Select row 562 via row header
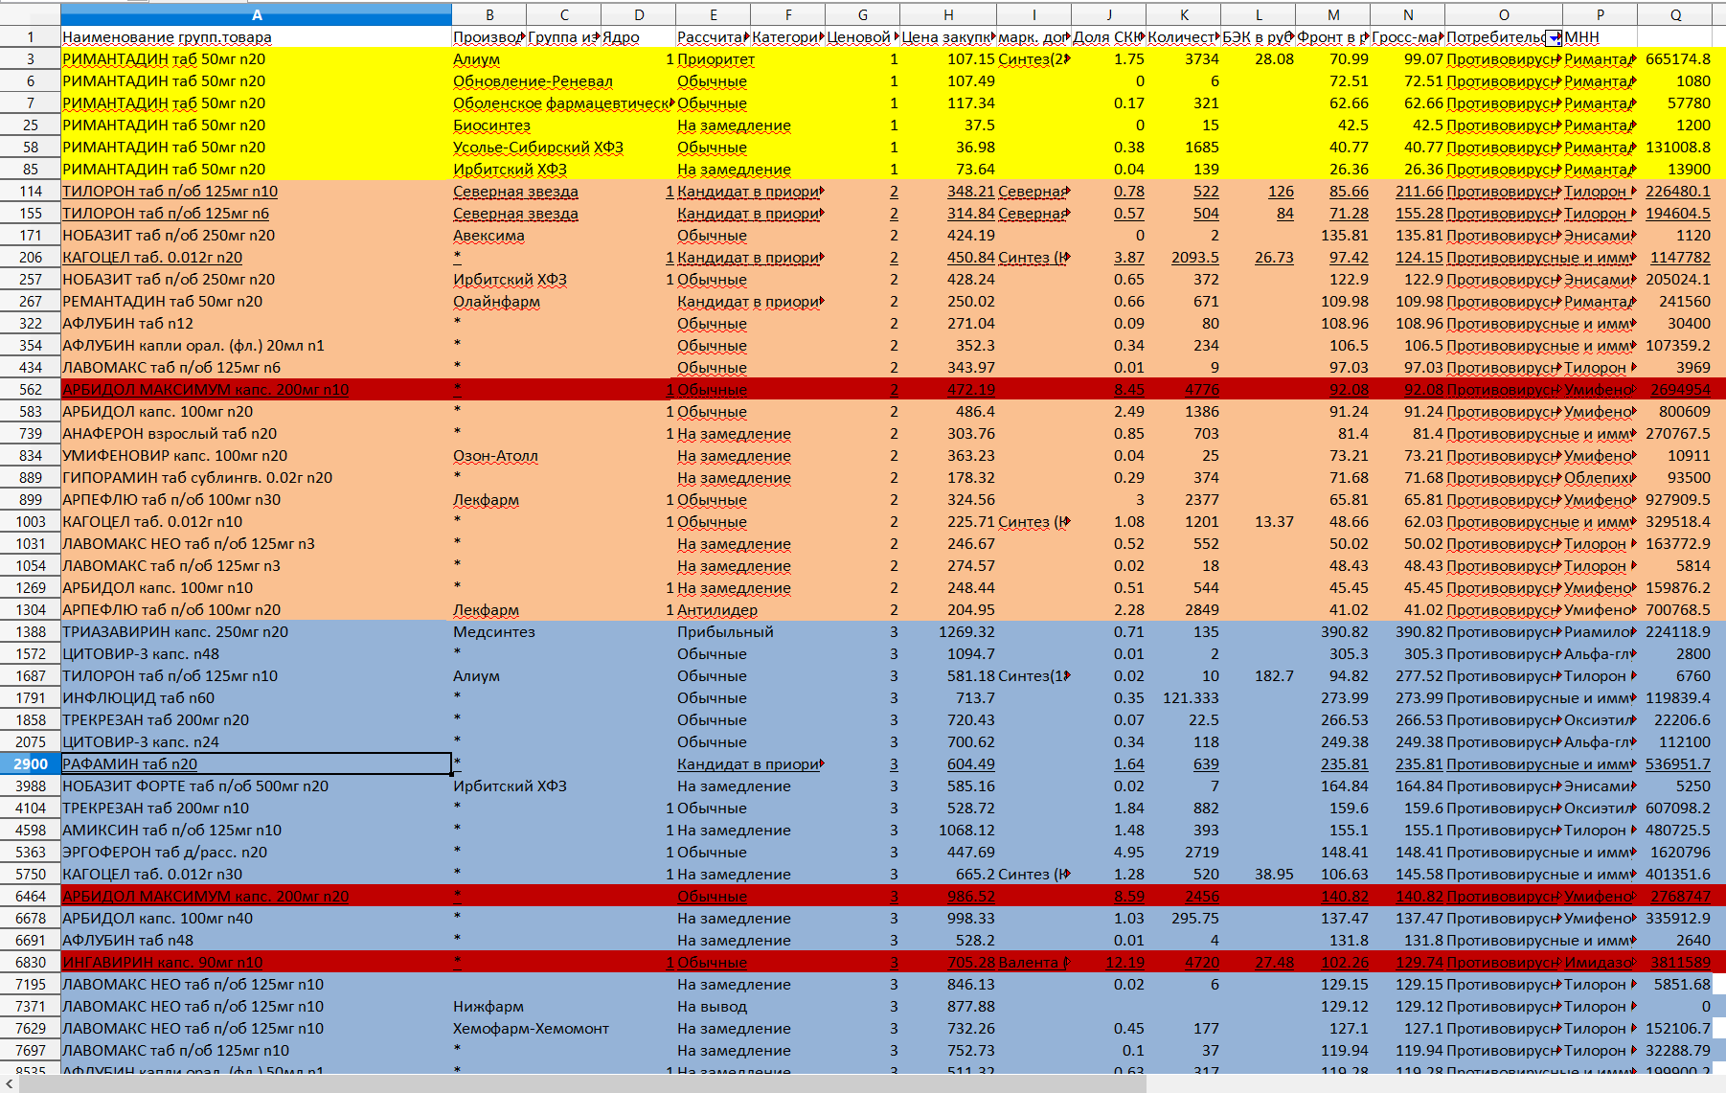This screenshot has height=1093, width=1726. [30, 390]
